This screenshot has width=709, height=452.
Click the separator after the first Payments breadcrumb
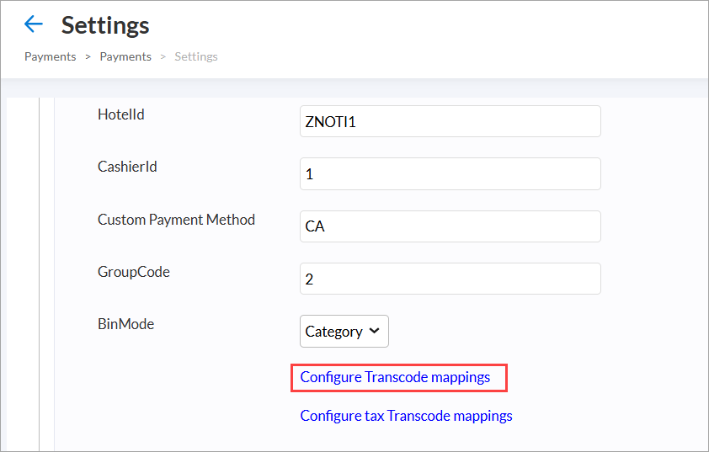click(88, 57)
